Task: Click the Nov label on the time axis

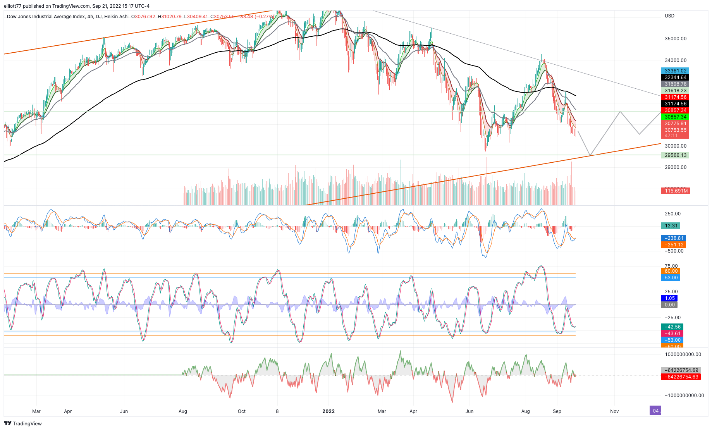Action: click(614, 411)
